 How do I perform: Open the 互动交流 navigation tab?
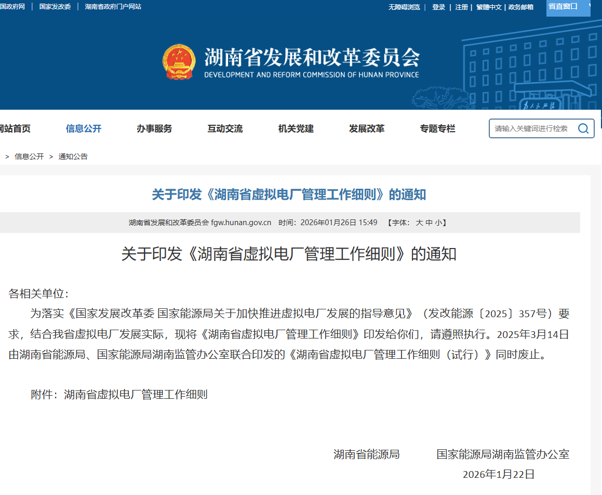[x=225, y=128]
